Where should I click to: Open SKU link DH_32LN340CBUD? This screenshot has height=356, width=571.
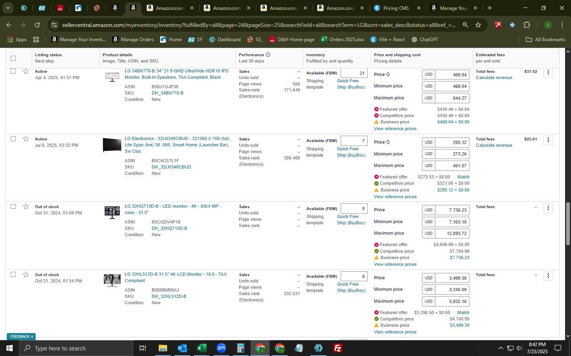(171, 167)
